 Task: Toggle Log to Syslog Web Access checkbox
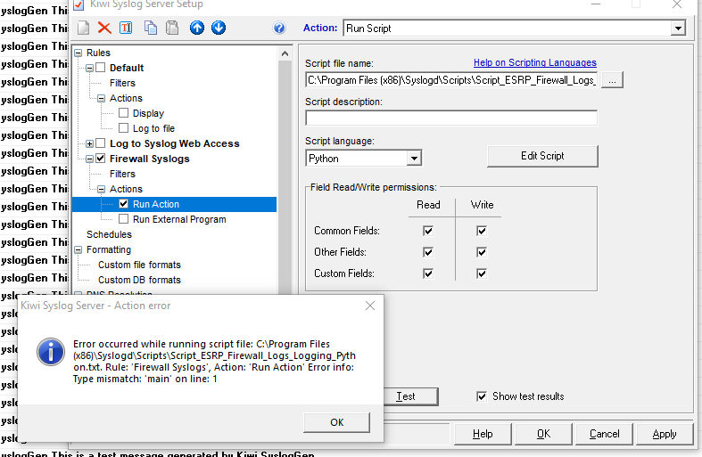pos(101,143)
